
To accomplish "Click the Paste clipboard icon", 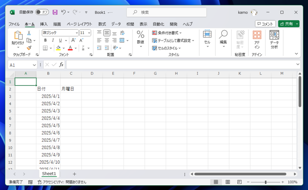I will [x=18, y=35].
